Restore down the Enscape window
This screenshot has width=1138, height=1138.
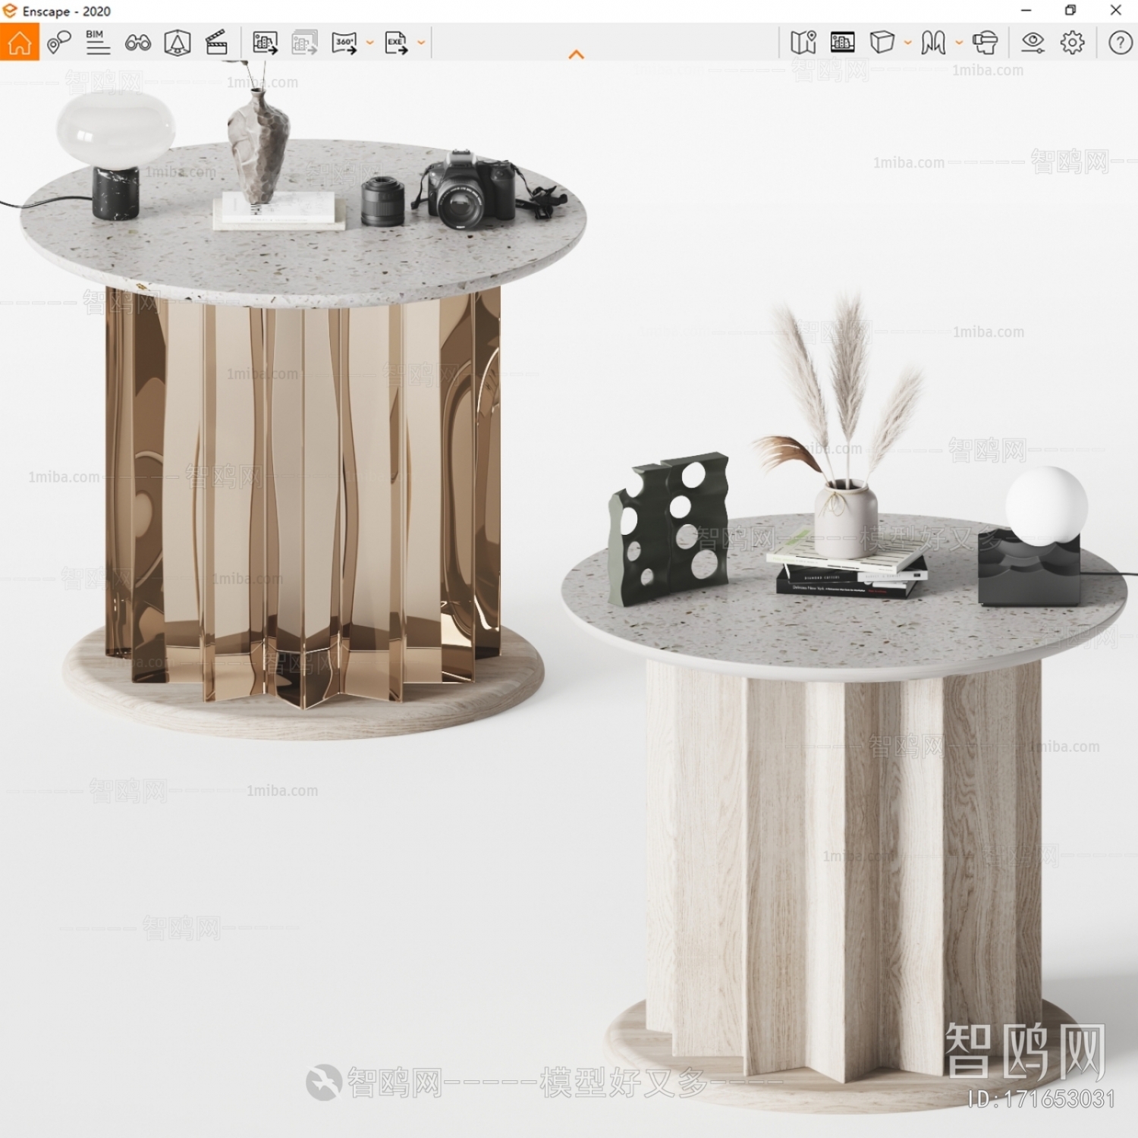pos(1070,11)
